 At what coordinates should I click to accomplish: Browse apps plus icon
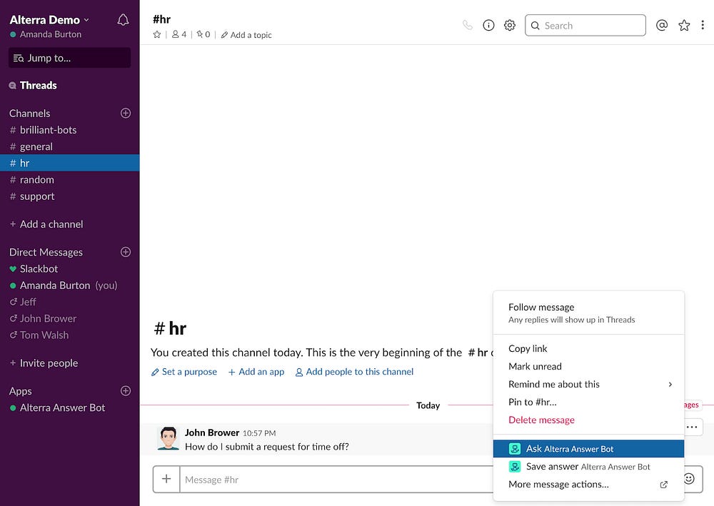[126, 390]
